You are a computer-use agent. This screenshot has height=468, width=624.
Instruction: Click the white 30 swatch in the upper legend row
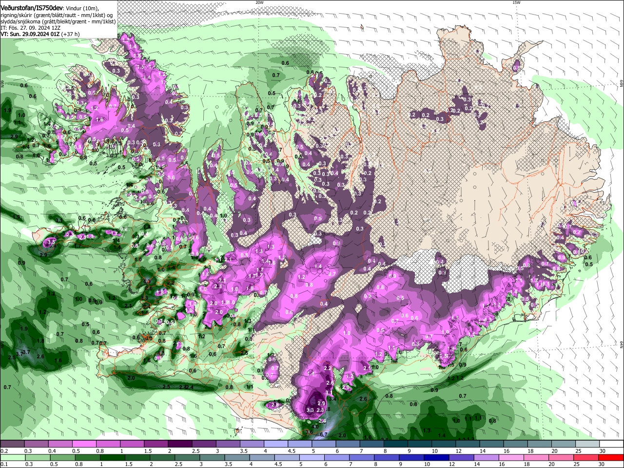611,444
